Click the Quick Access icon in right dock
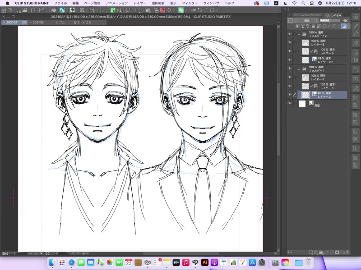The width and height of the screenshot is (361, 270). tap(356, 17)
